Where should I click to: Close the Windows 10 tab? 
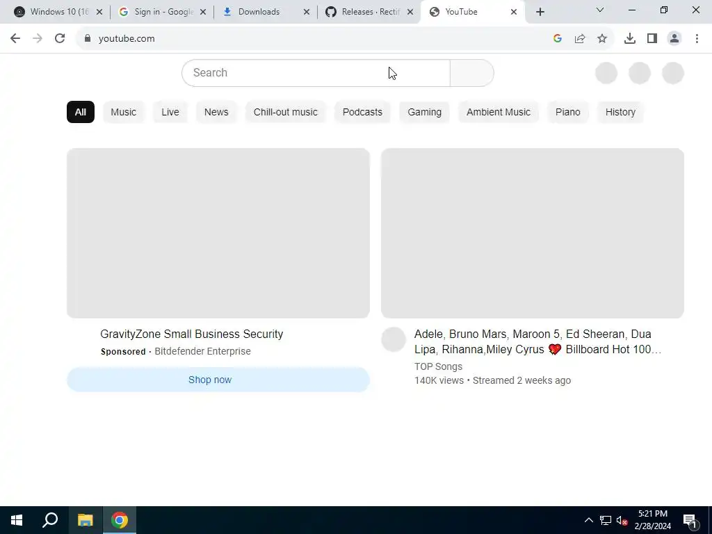99,12
